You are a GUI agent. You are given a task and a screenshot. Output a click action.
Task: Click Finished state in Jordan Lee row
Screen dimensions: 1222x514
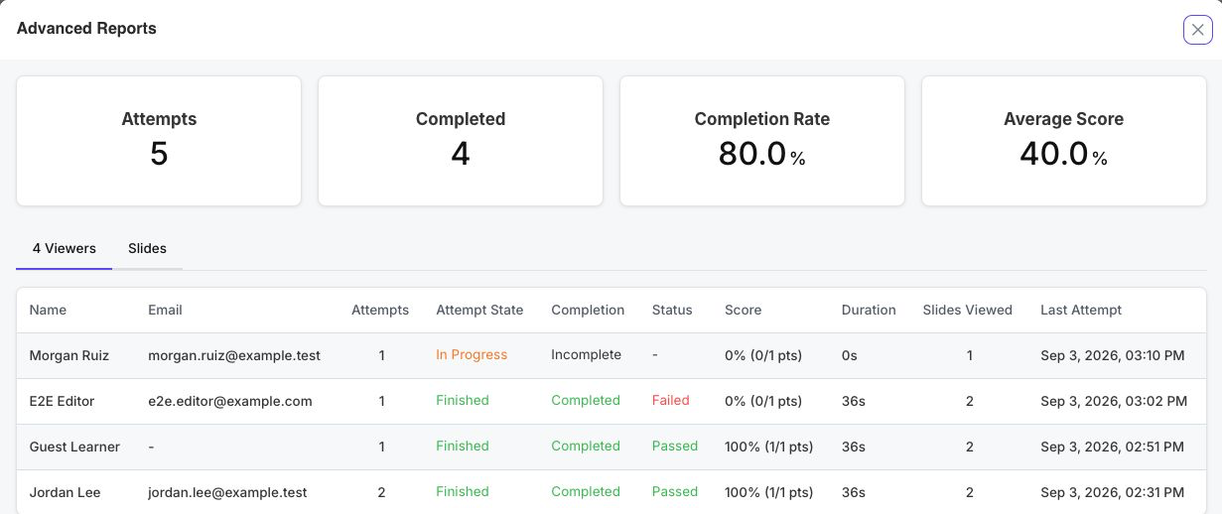point(463,491)
